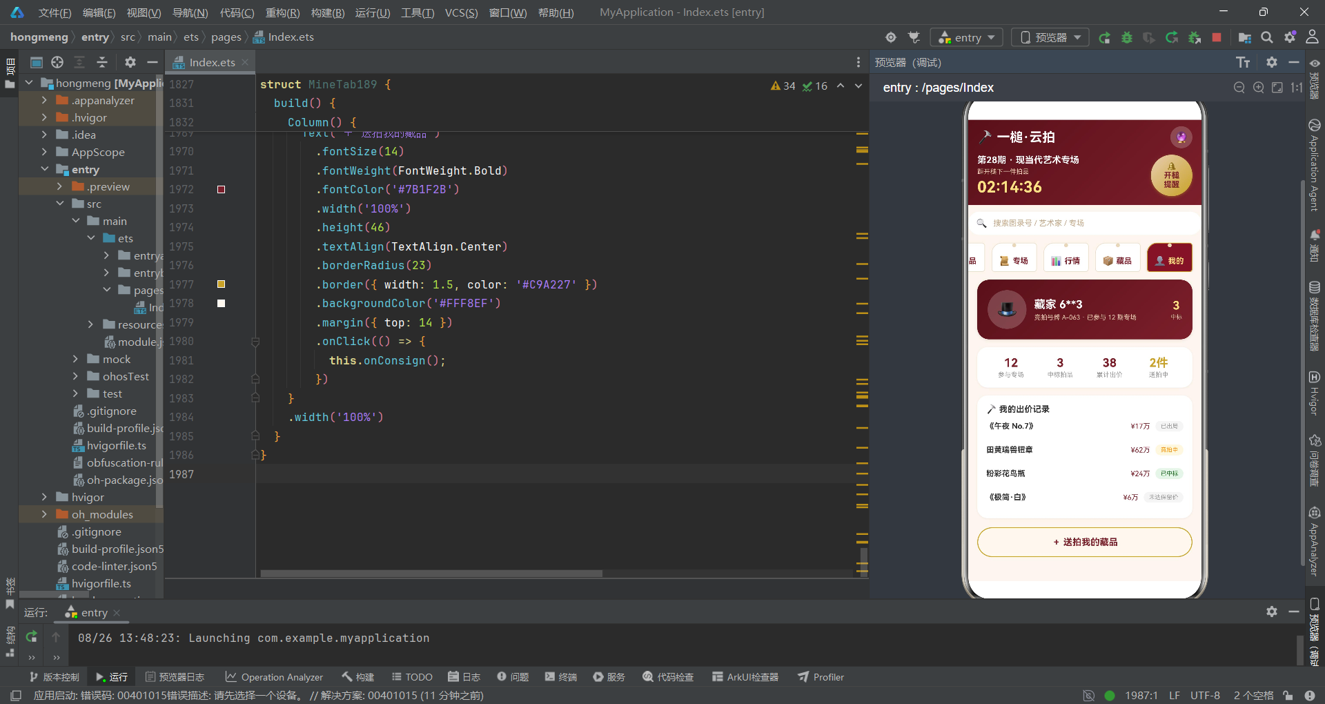The image size is (1325, 704).
Task: Click the green reload changes icon
Action: (1172, 37)
